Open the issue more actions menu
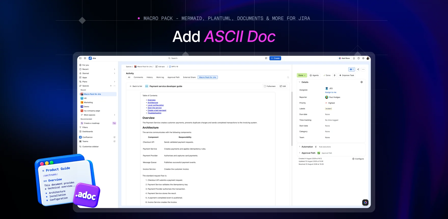 click(x=363, y=69)
